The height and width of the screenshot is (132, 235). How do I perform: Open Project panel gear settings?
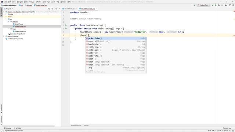coord(56,9)
